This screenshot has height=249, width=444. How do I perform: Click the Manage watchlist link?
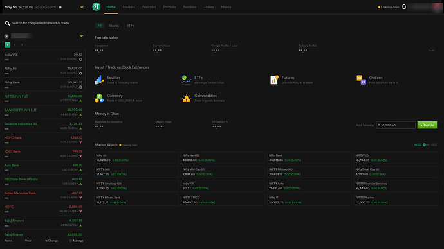click(x=78, y=241)
